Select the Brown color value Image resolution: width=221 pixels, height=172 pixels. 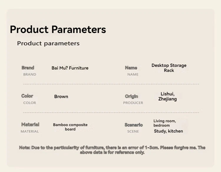pyautogui.click(x=61, y=97)
